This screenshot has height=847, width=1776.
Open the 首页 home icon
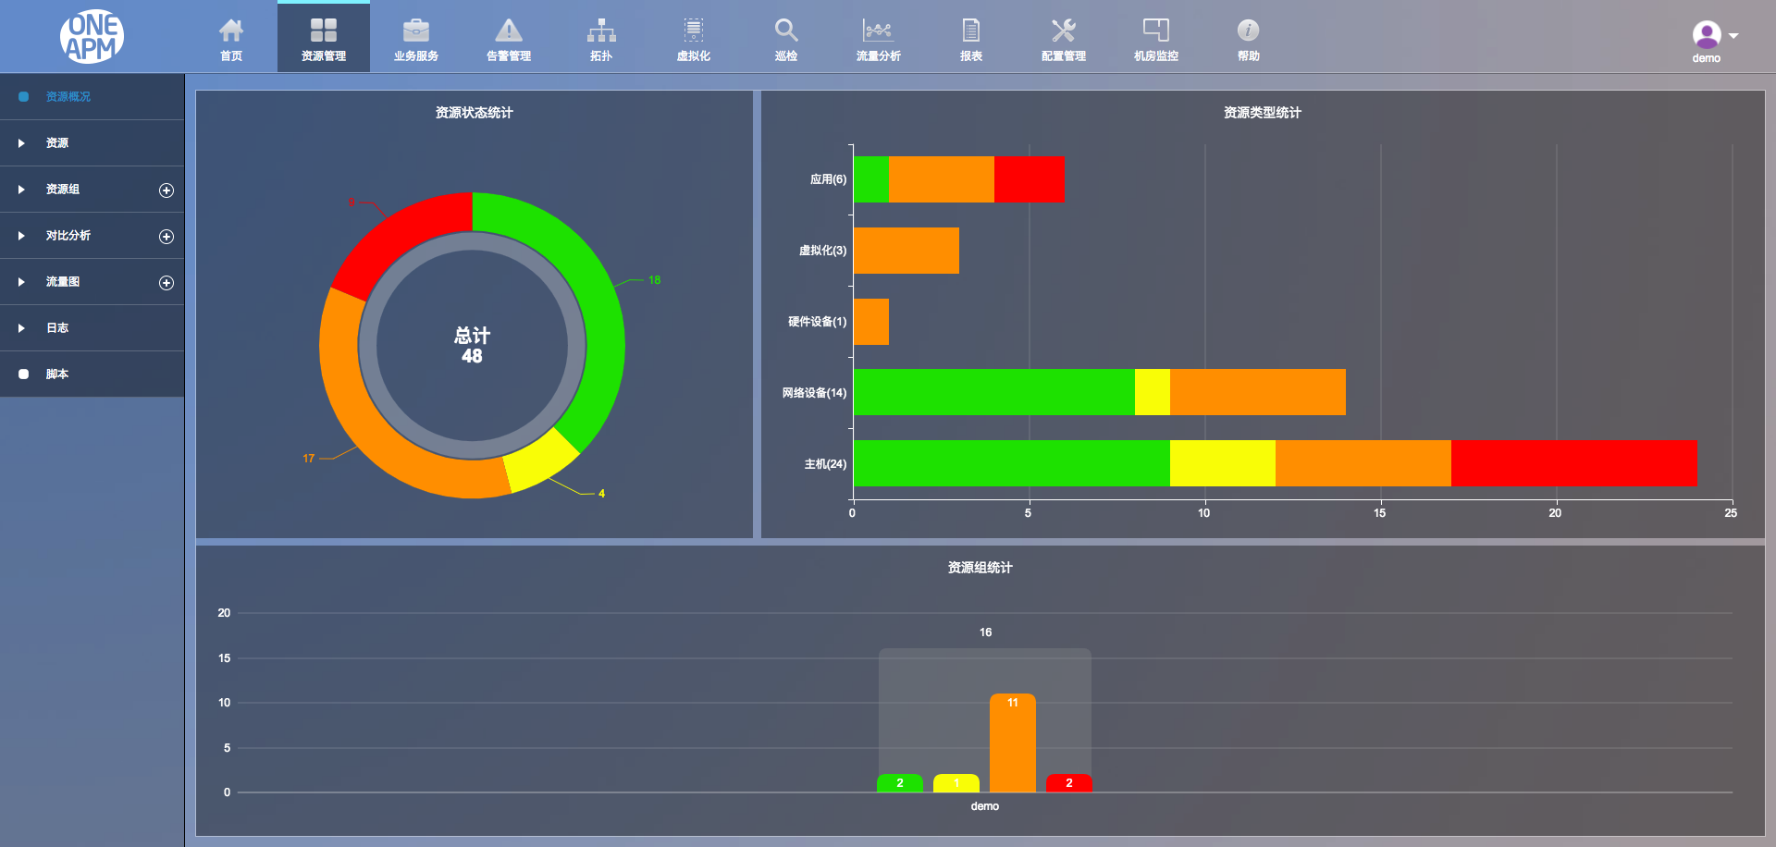231,31
